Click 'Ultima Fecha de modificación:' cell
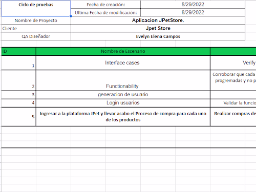Screen dimensions: 256x192 pos(105,12)
